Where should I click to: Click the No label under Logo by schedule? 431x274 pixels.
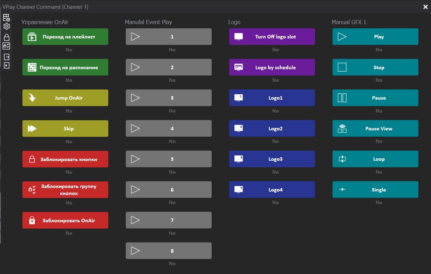point(276,80)
